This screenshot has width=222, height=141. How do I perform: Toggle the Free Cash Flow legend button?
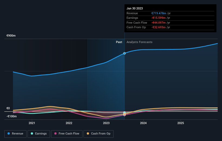tap(67, 134)
